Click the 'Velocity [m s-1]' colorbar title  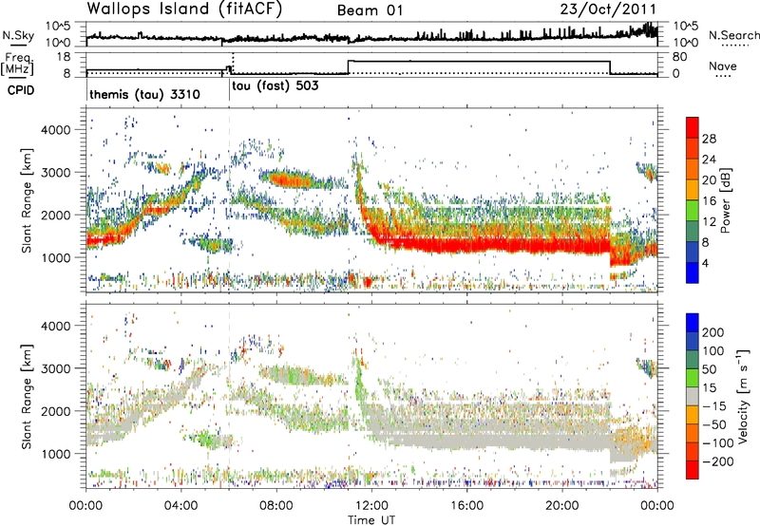click(743, 395)
